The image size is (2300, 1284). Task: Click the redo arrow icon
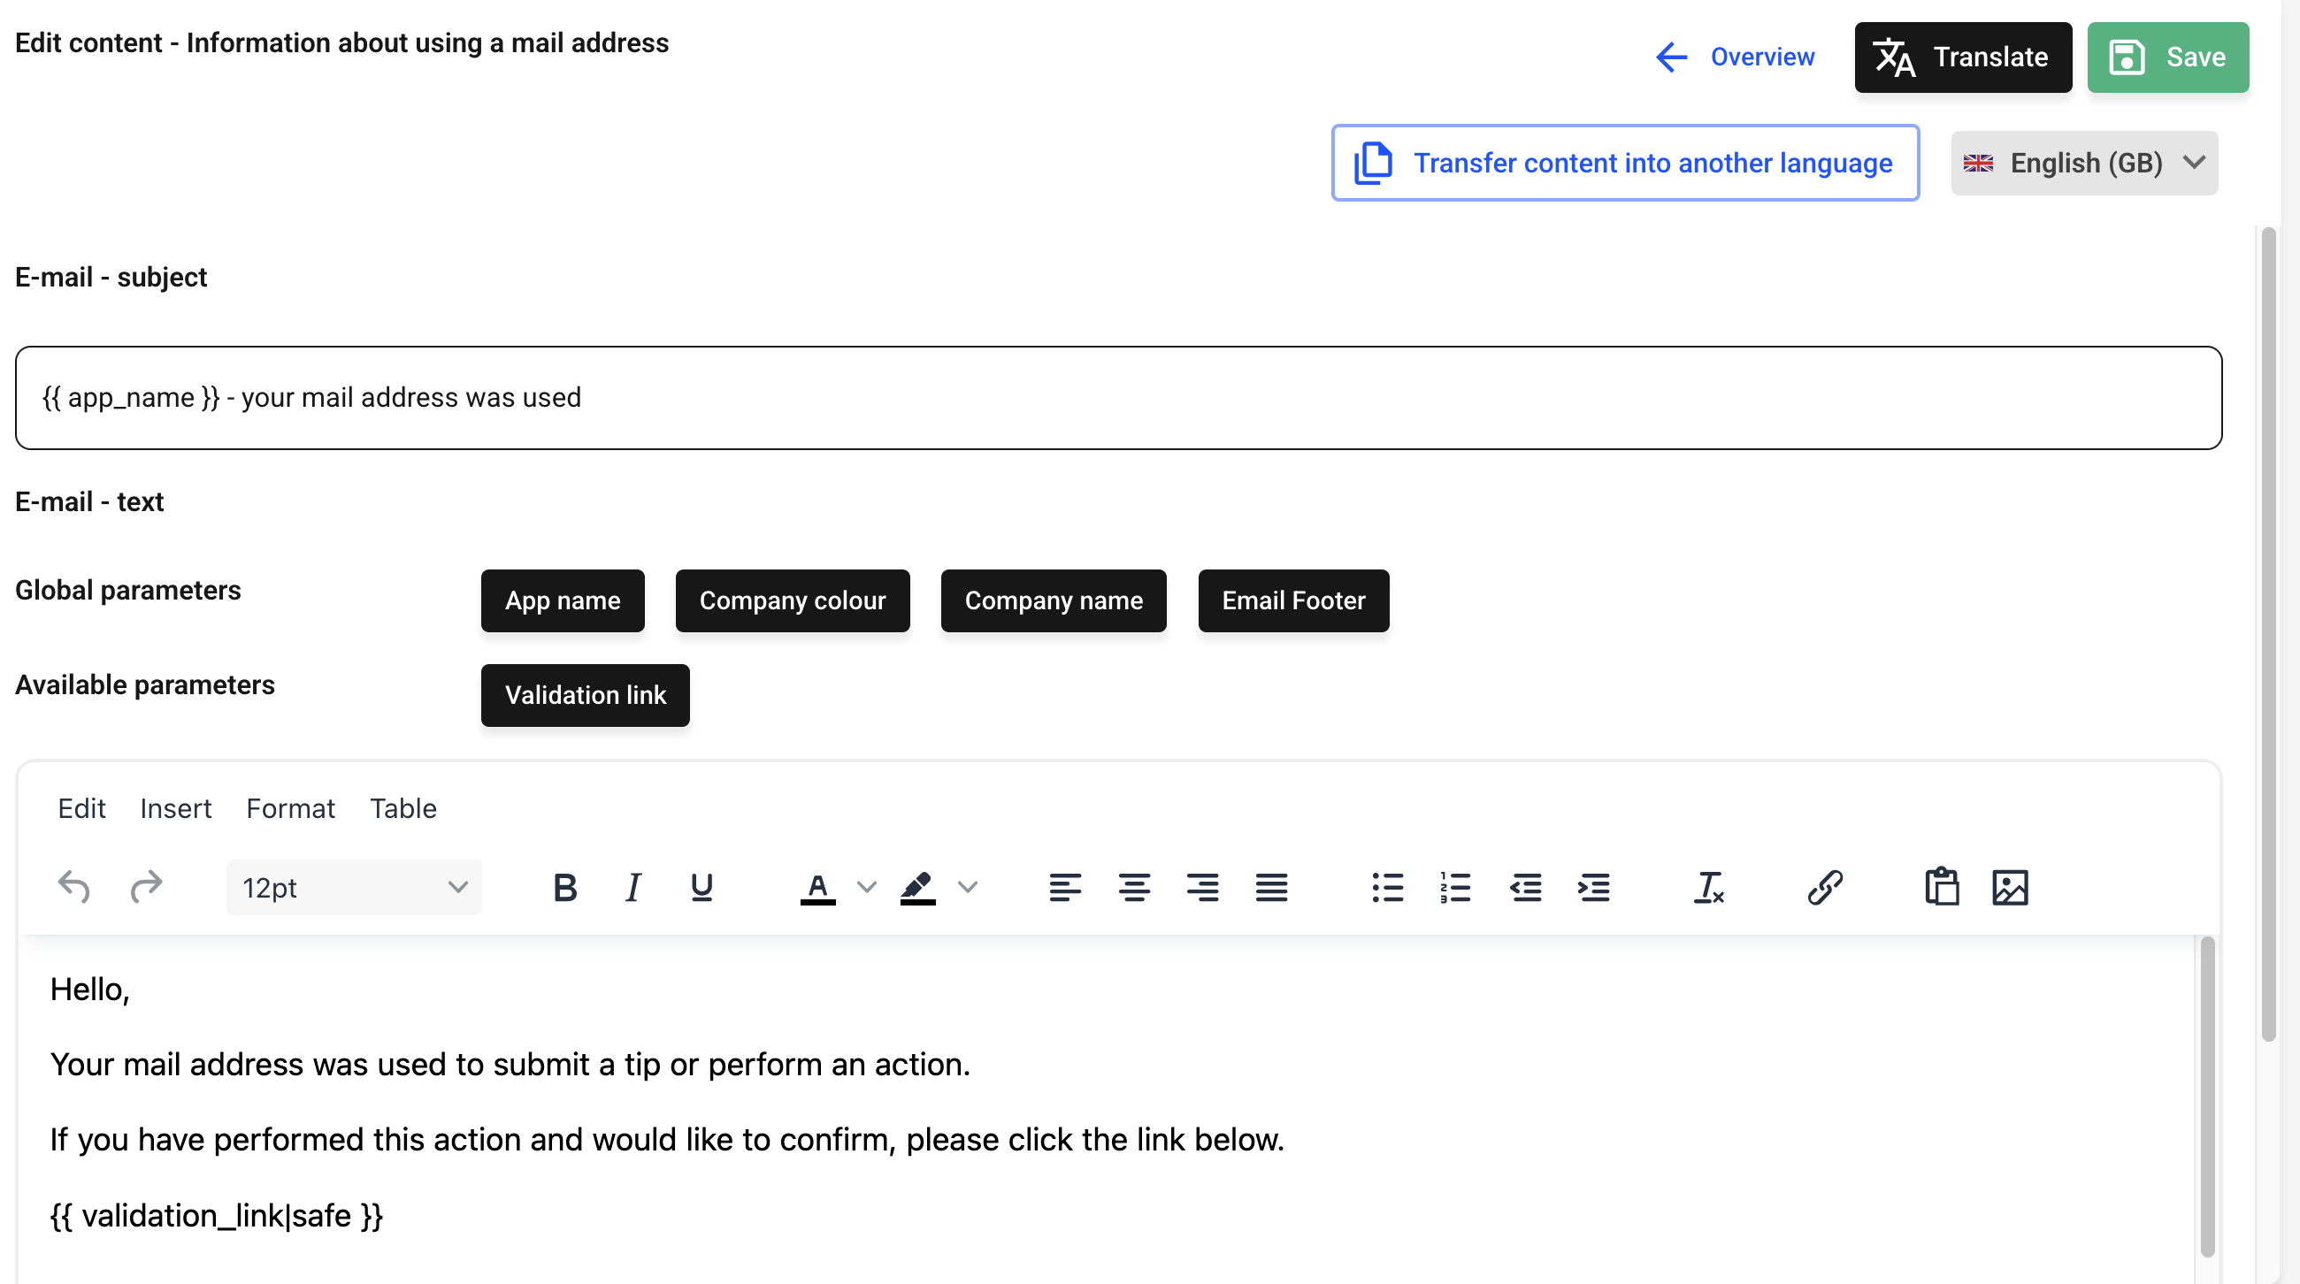146,887
